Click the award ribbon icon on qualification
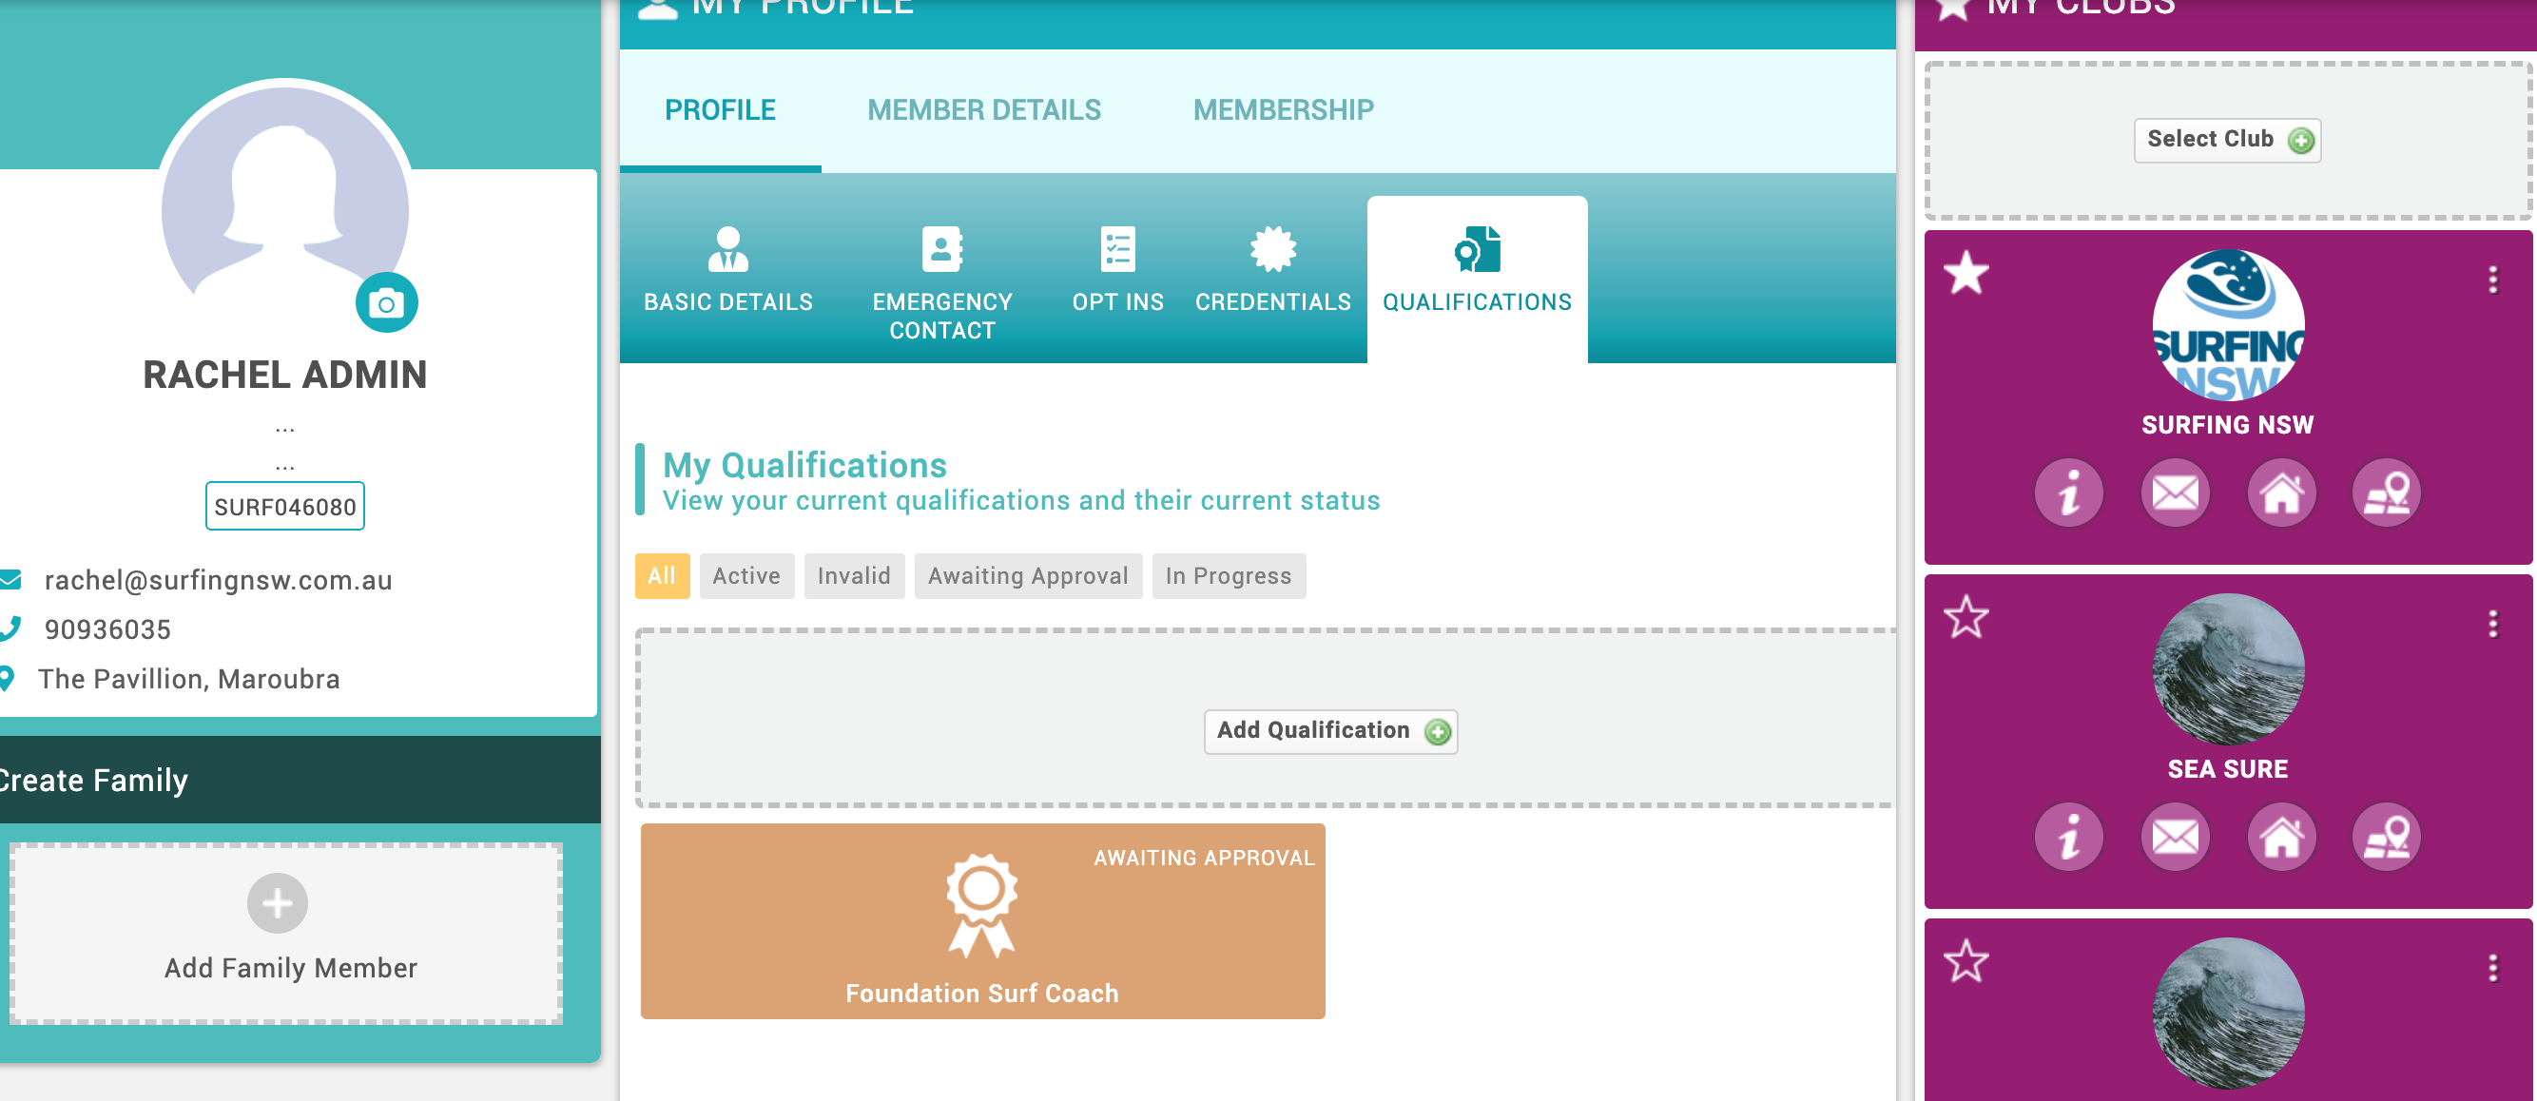This screenshot has height=1101, width=2537. click(981, 906)
